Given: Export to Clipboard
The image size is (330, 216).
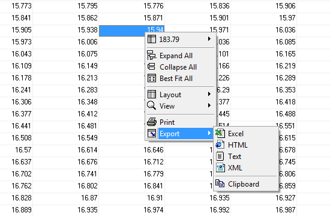Looking at the screenshot, I should (246, 184).
